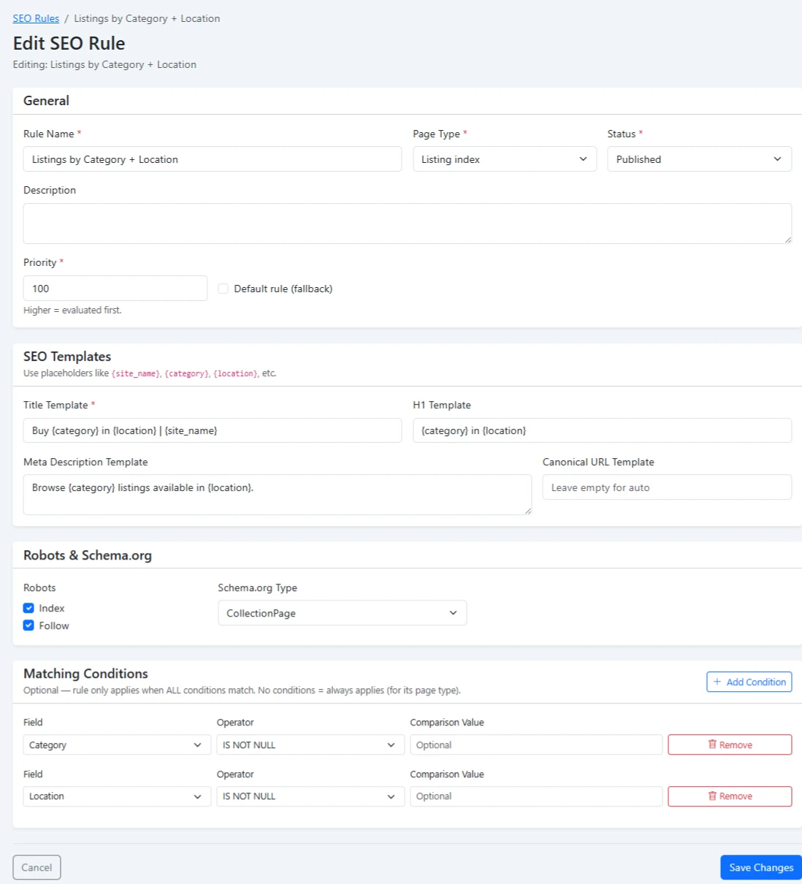This screenshot has width=802, height=884.
Task: Open the Page Type dropdown
Action: [x=505, y=159]
